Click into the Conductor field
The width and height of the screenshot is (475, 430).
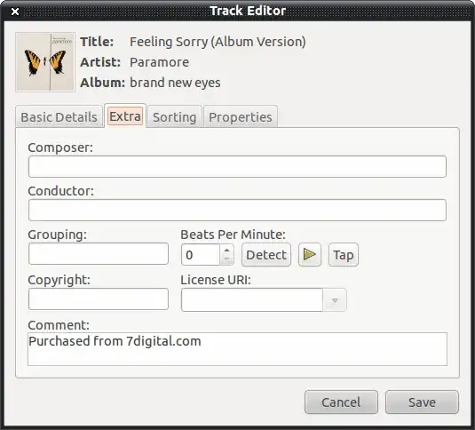(237, 210)
